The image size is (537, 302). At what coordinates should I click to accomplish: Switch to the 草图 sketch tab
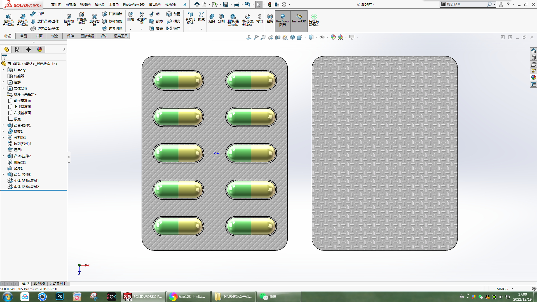point(24,36)
